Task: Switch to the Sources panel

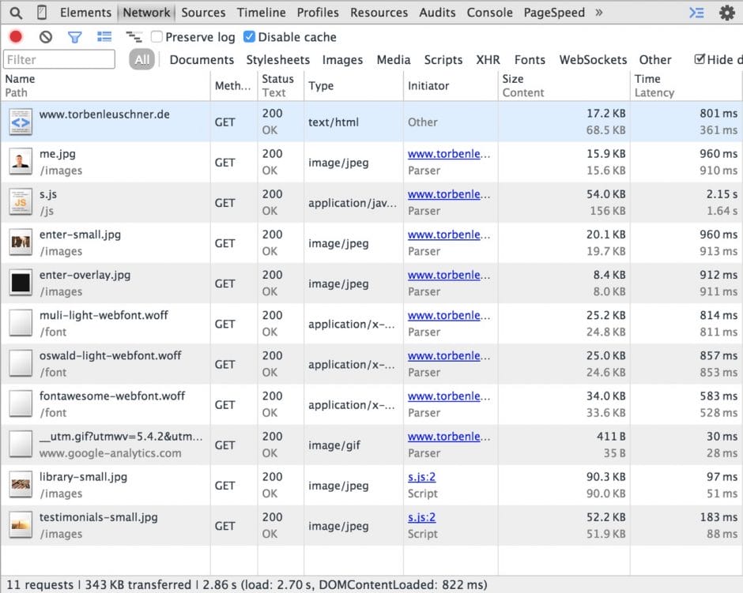Action: (x=203, y=12)
